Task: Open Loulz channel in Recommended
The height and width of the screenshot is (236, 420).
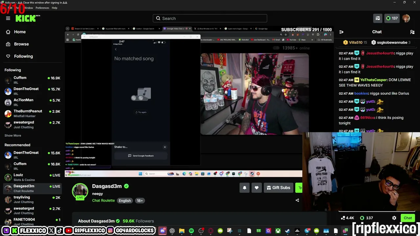Action: (32, 177)
